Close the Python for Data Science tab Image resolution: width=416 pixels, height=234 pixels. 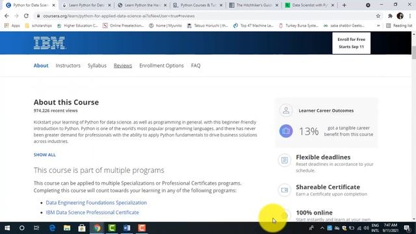click(53, 5)
